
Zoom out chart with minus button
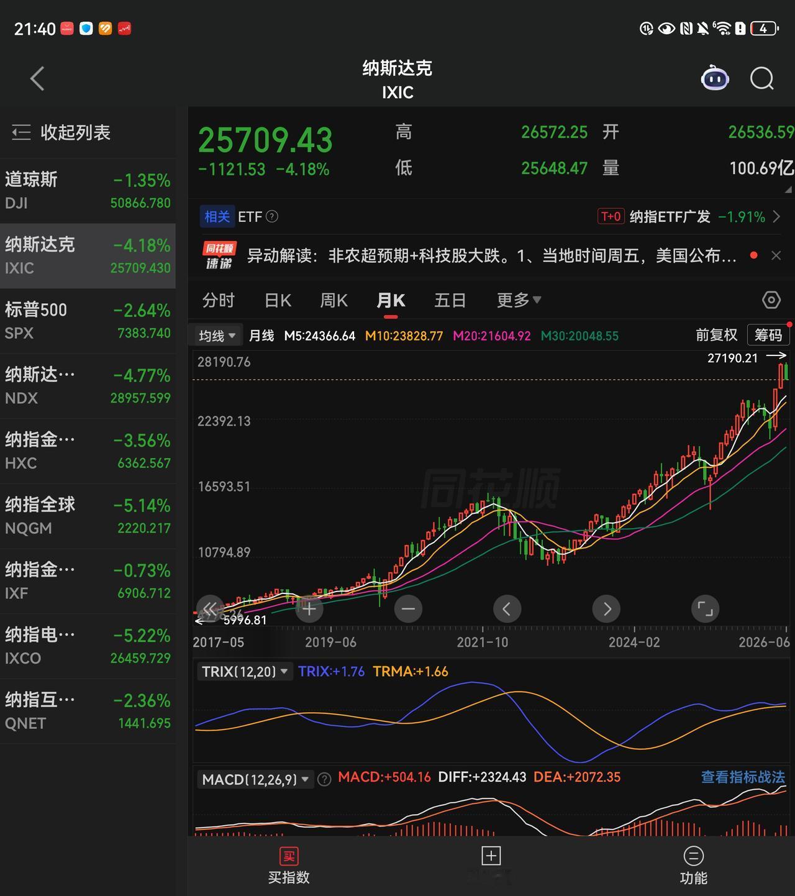coord(408,609)
